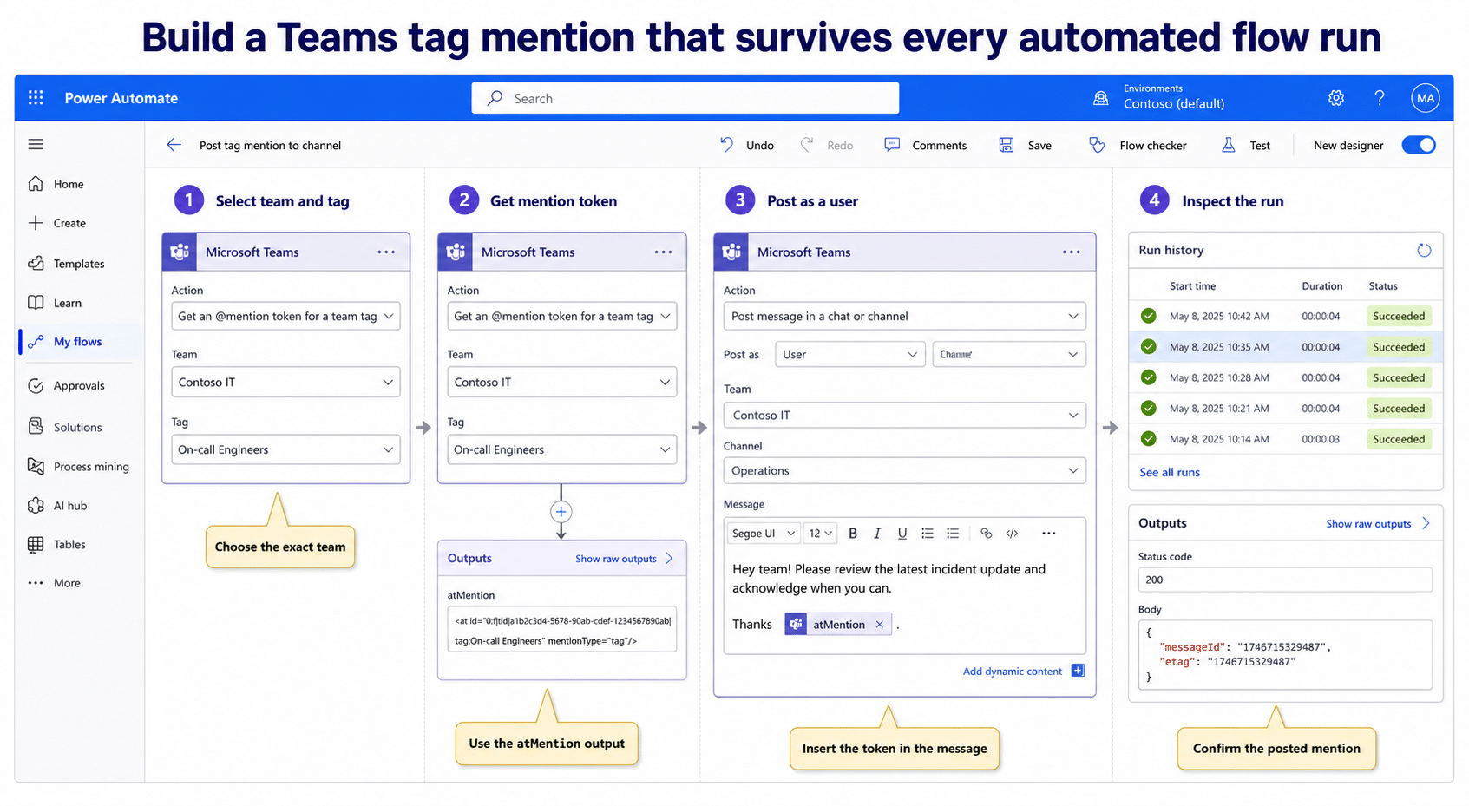
Task: Test the flow
Action: (x=1246, y=145)
